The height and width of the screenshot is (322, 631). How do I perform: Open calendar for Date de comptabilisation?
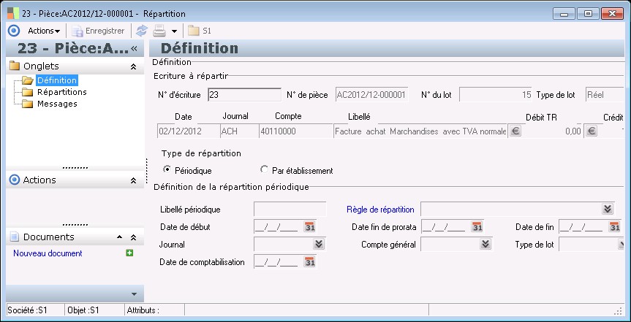pos(309,262)
